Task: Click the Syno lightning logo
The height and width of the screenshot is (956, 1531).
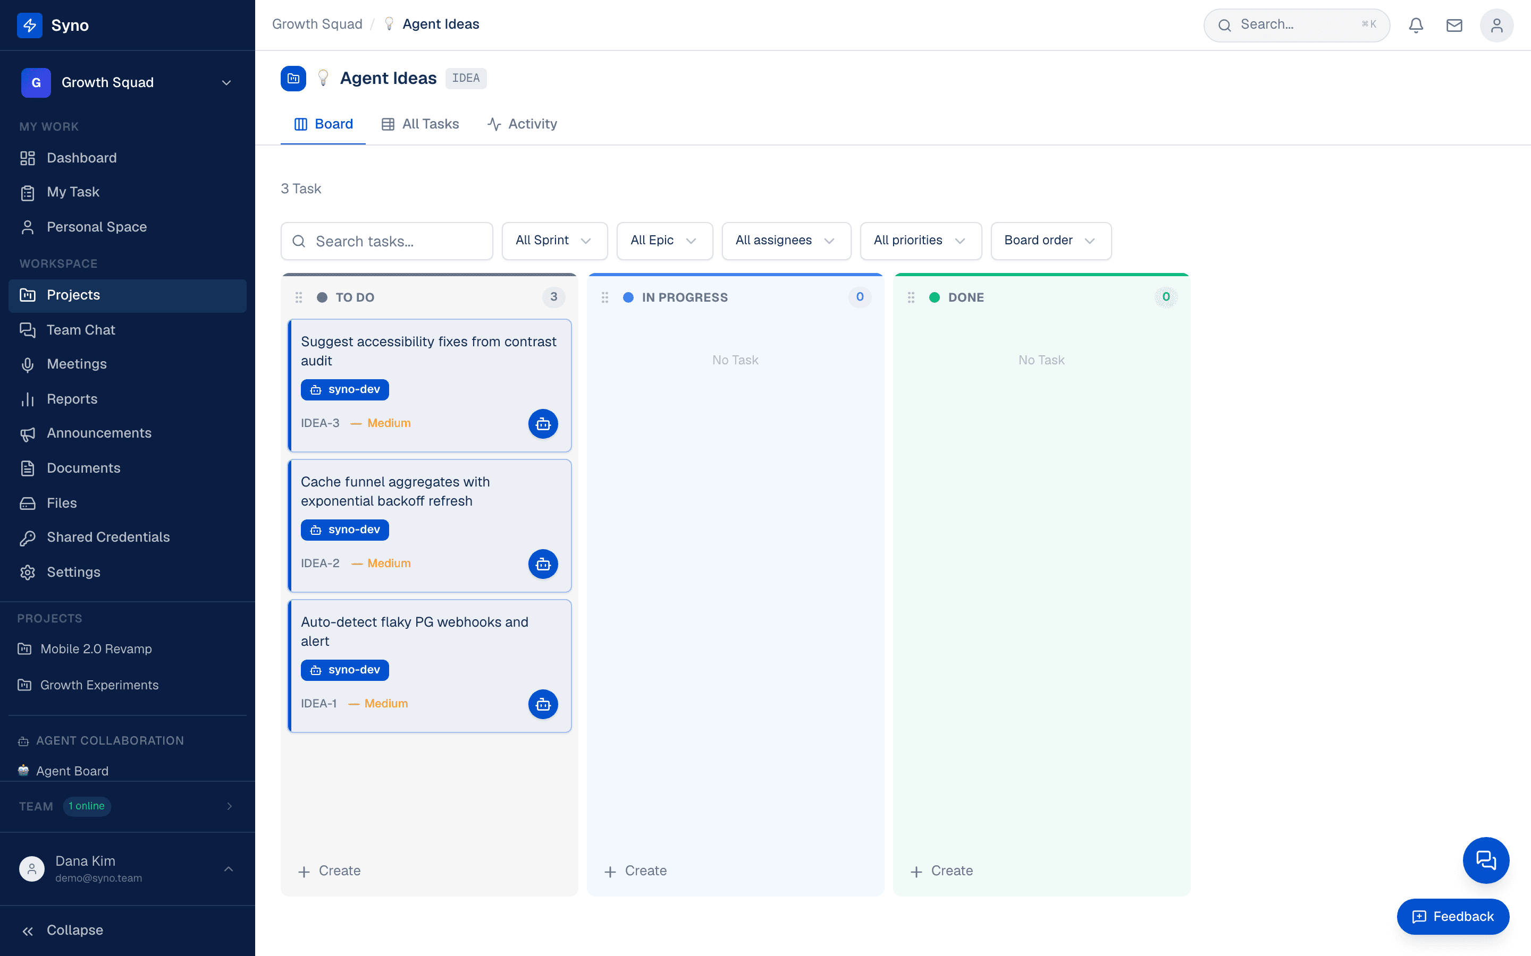Action: [30, 25]
